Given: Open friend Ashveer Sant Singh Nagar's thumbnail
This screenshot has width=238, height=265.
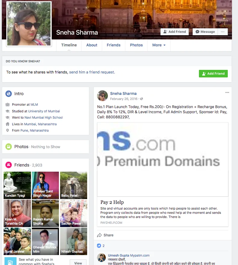Looking at the screenshot, I should point(45,185).
